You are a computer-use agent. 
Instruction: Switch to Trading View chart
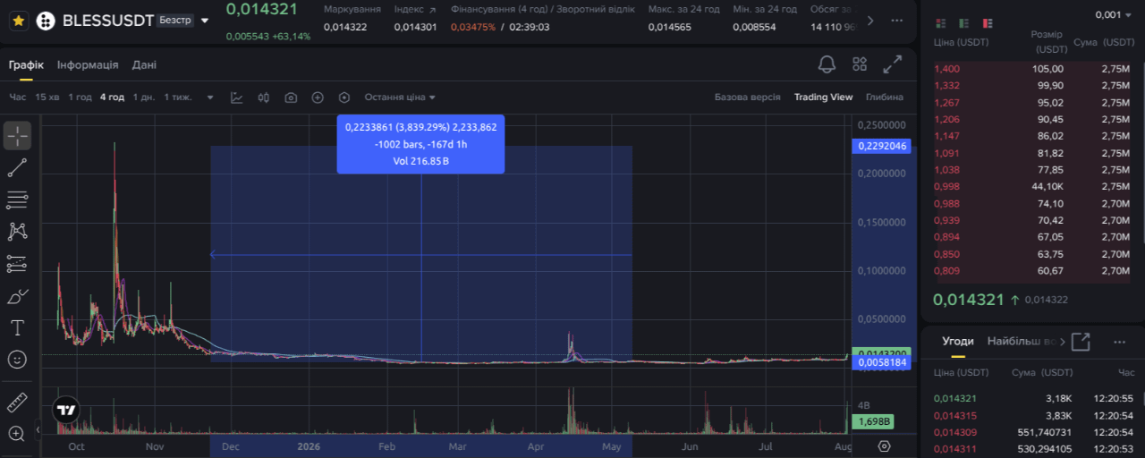[x=823, y=98]
